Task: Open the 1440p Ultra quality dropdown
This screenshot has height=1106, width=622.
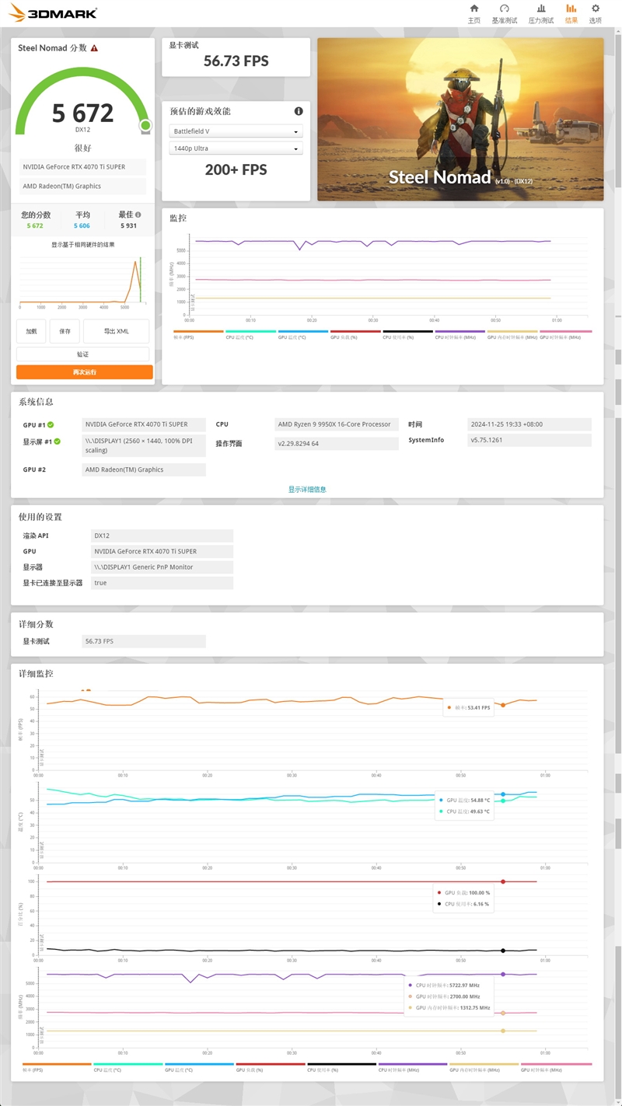Action: [x=235, y=148]
